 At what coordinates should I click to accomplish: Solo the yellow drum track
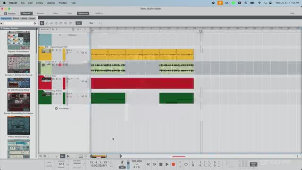point(57,50)
